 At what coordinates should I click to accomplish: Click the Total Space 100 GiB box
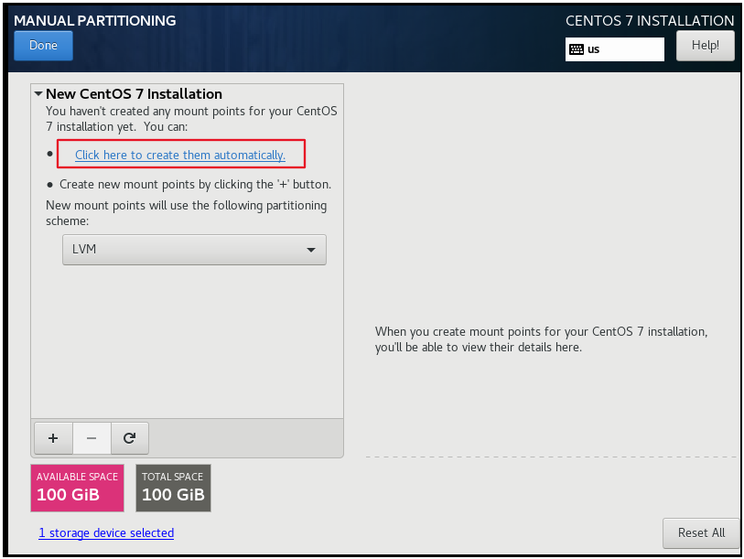tap(173, 488)
